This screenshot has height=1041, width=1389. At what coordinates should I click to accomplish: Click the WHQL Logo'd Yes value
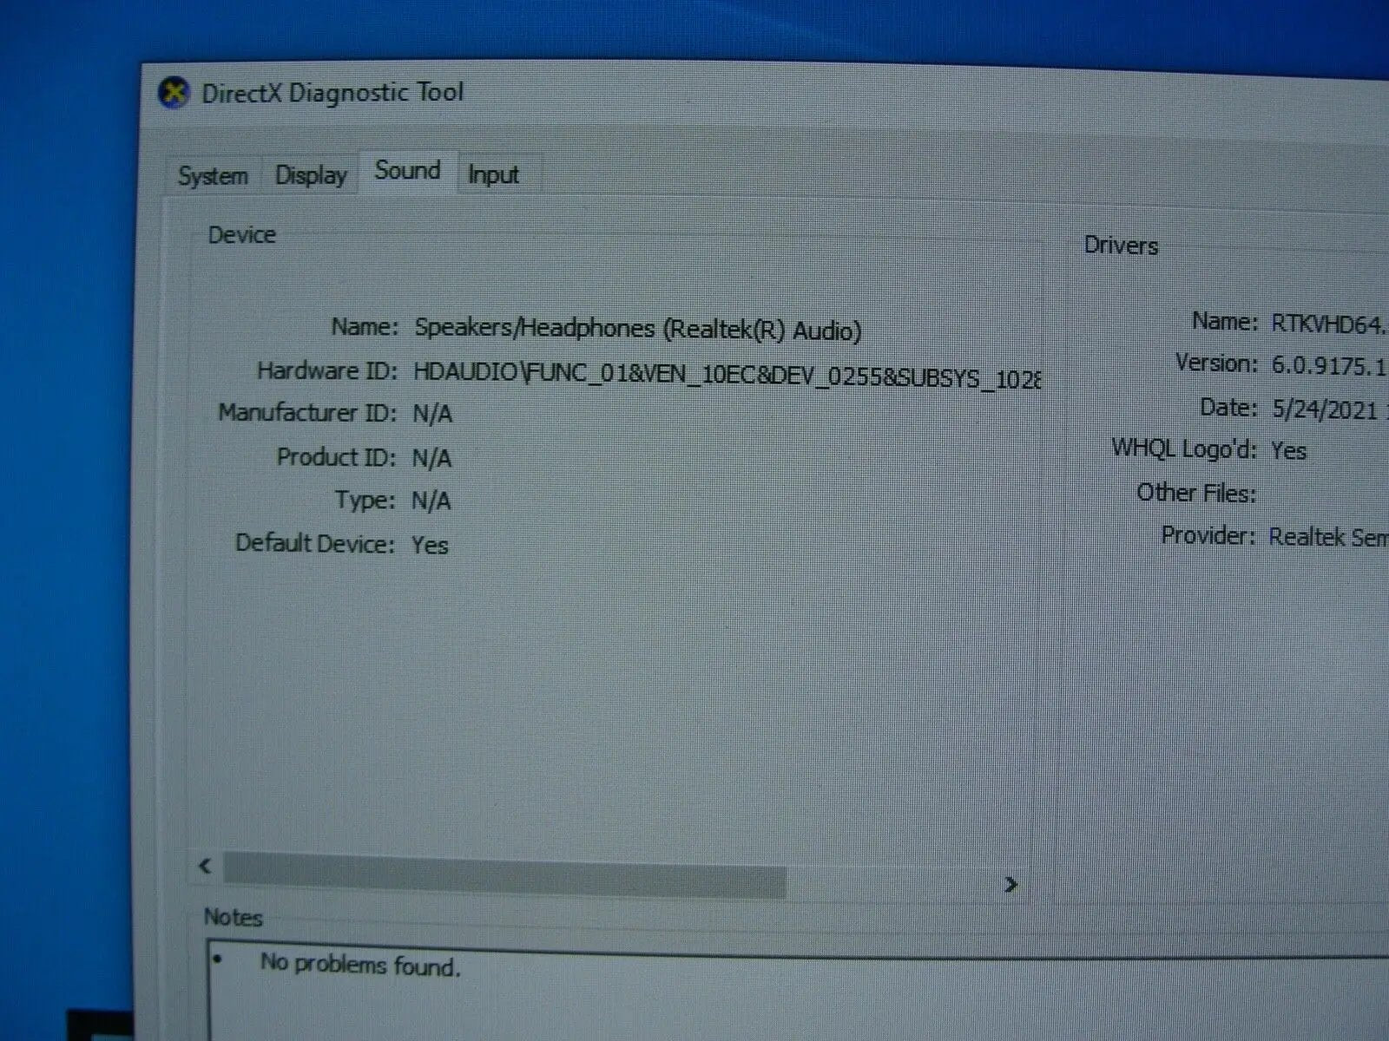(1288, 450)
